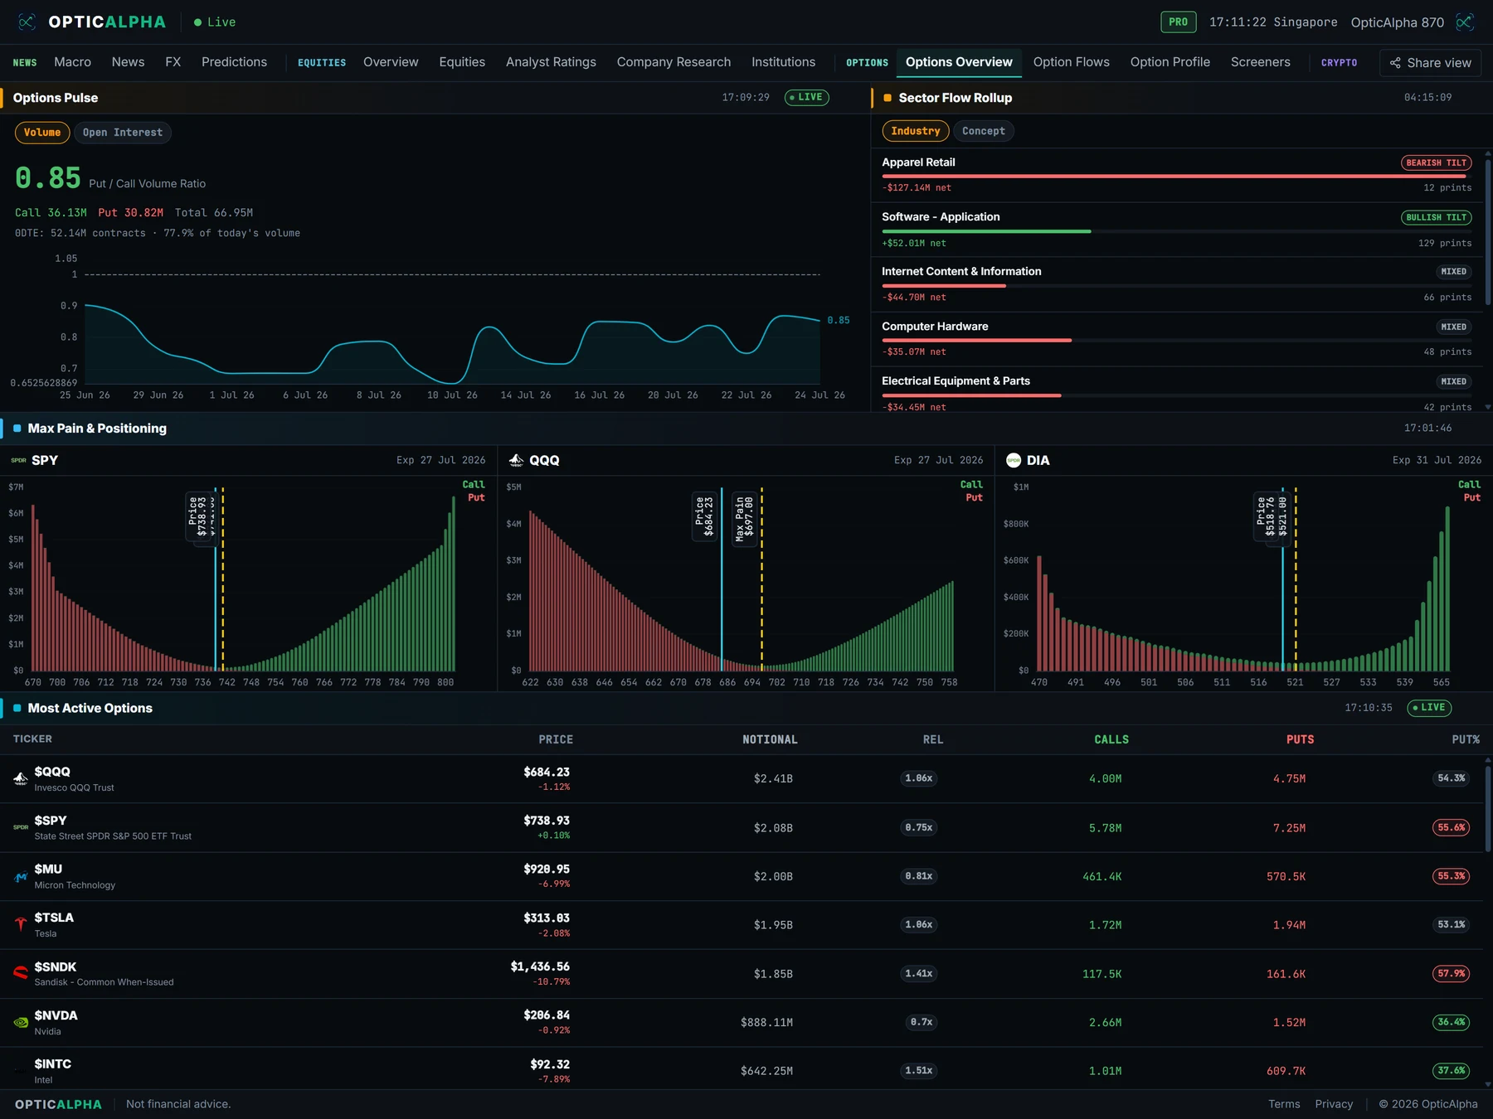
Task: Open the Equities tab
Action: click(x=462, y=62)
